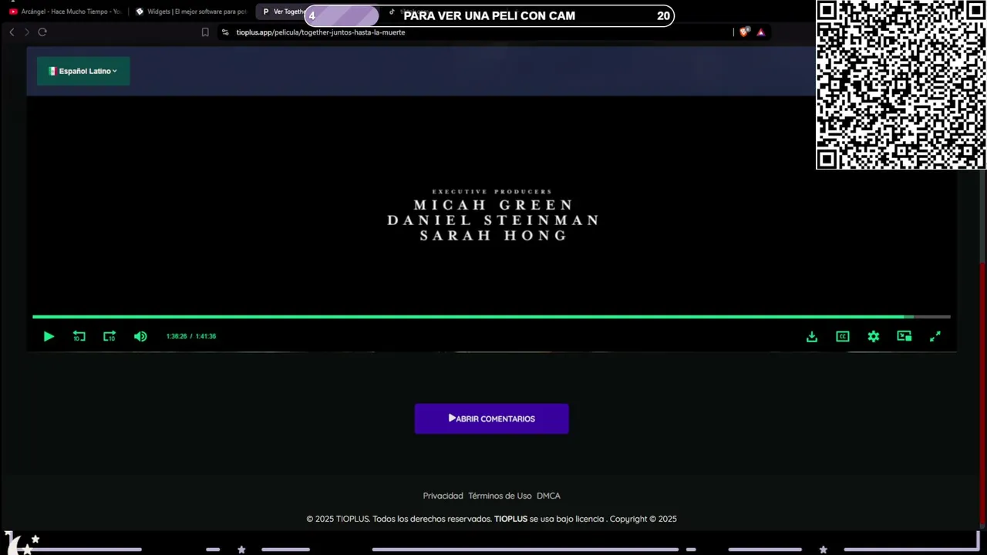Bookmark the page with the bookmark icon
This screenshot has width=987, height=555.
coord(205,32)
